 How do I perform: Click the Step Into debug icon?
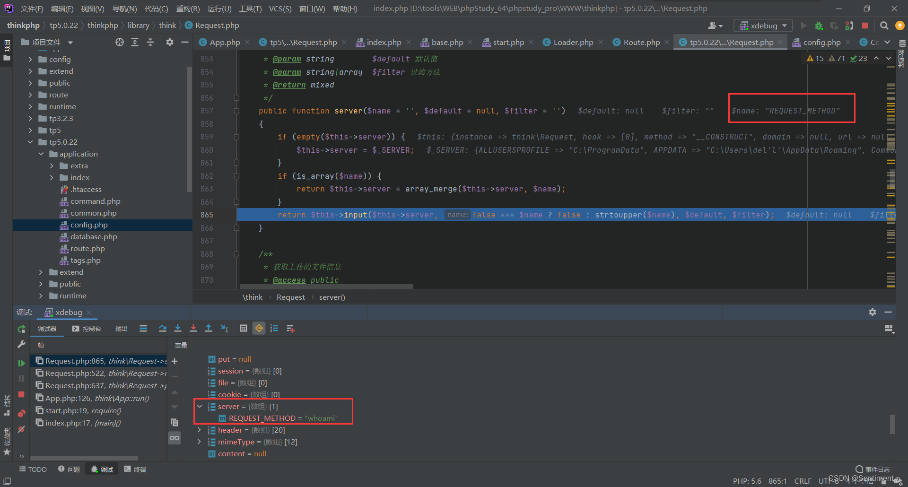[x=178, y=328]
